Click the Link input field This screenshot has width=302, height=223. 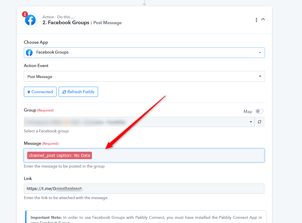tap(144, 189)
